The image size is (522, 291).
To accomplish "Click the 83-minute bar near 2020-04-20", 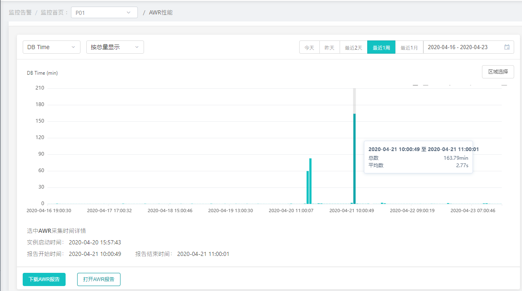I will (310, 181).
